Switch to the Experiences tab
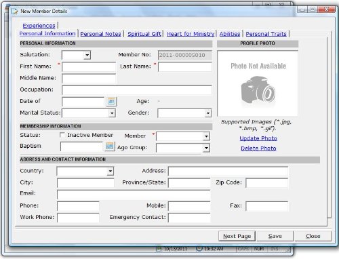The height and width of the screenshot is (259, 339). [39, 26]
